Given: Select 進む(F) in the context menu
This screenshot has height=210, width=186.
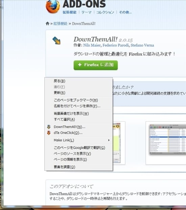Looking at the screenshot, I should coord(79,87).
